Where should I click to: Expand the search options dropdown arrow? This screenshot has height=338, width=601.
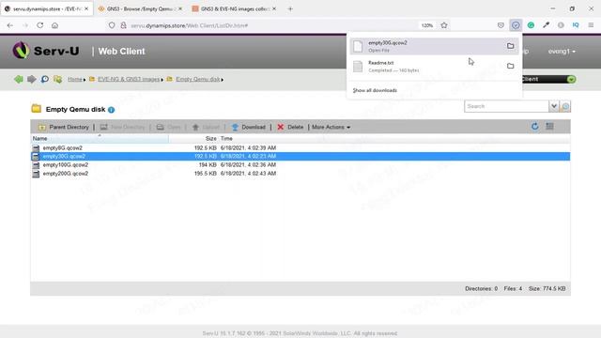pos(553,106)
